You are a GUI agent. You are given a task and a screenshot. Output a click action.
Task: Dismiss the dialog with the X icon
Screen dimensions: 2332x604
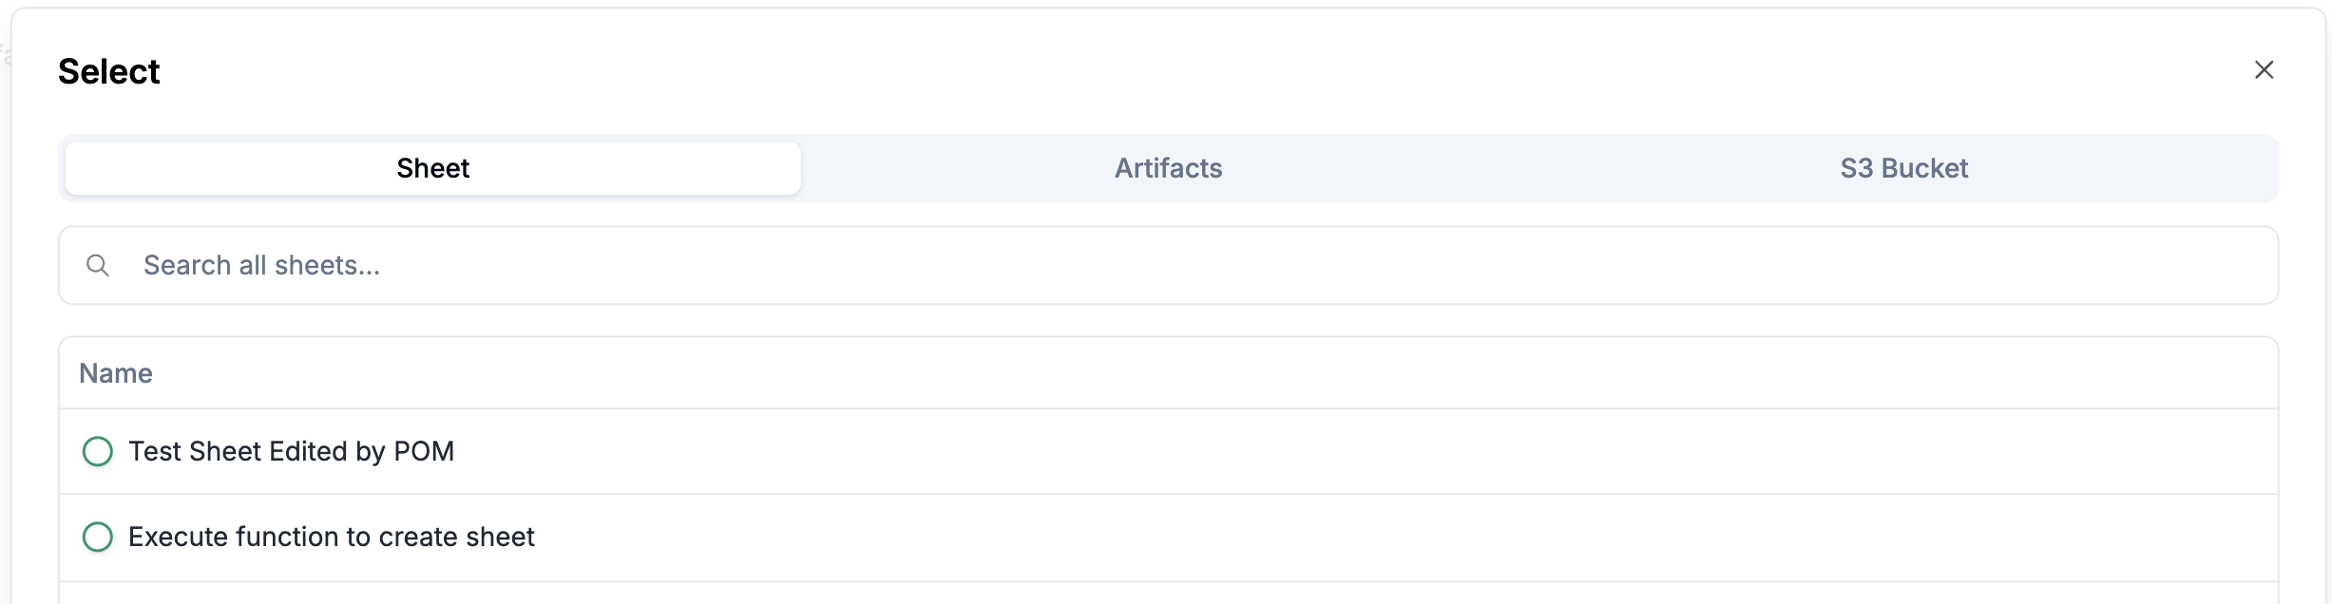tap(2264, 70)
